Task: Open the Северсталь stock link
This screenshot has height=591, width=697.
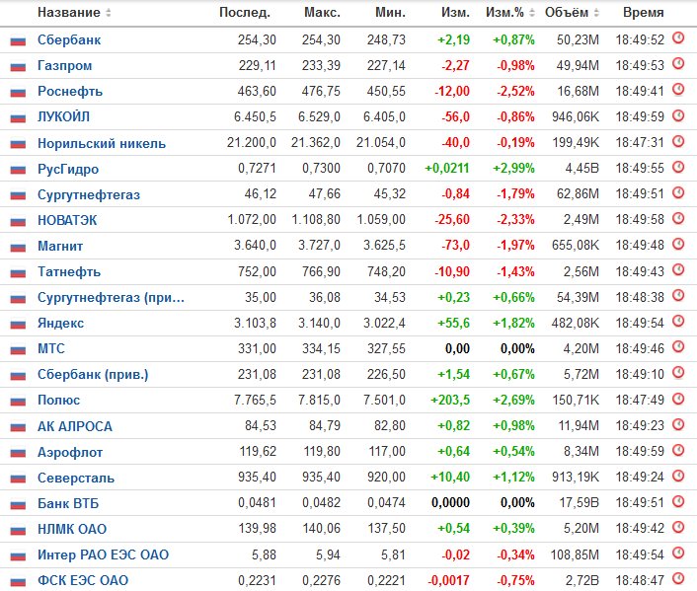Action: 76,478
